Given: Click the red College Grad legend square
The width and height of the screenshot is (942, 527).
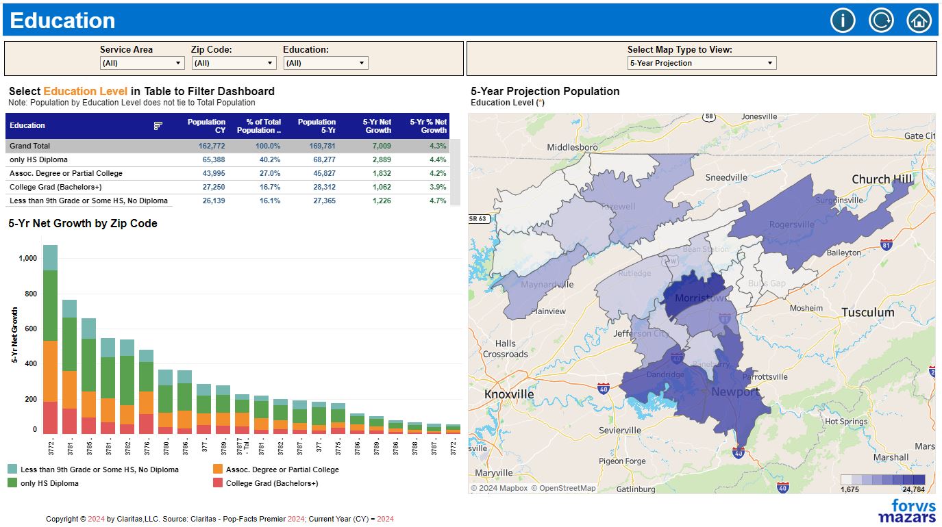Looking at the screenshot, I should 218,483.
